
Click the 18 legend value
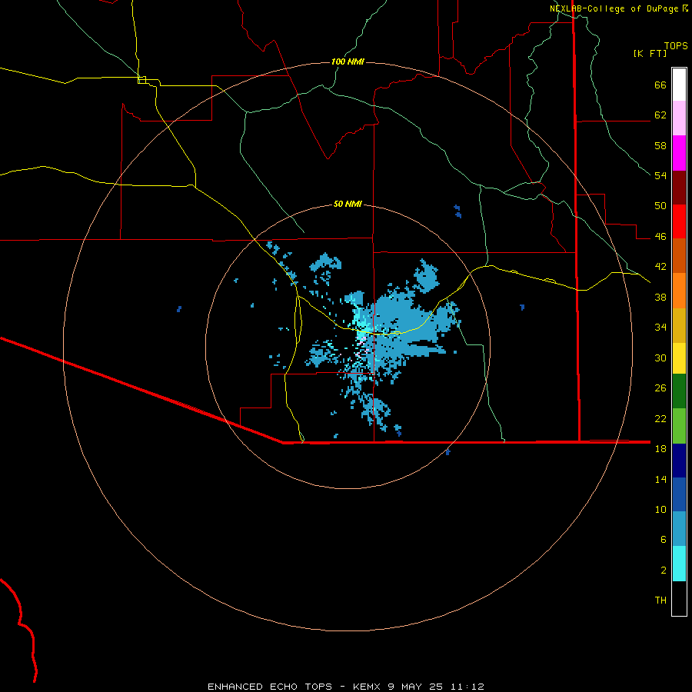click(660, 449)
